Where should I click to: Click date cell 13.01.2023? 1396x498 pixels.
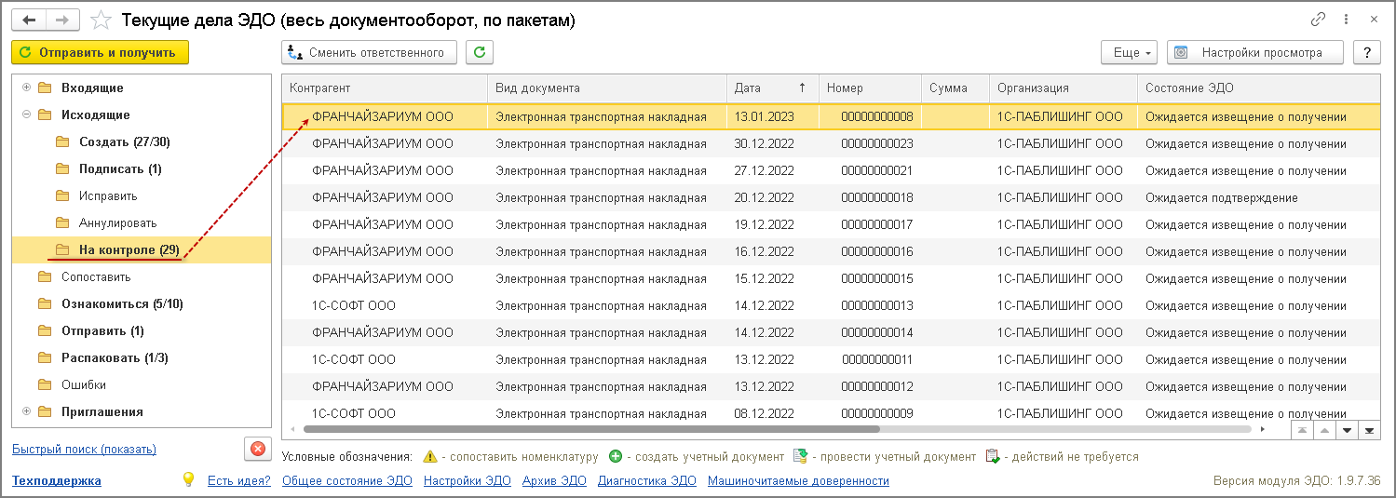coord(772,116)
